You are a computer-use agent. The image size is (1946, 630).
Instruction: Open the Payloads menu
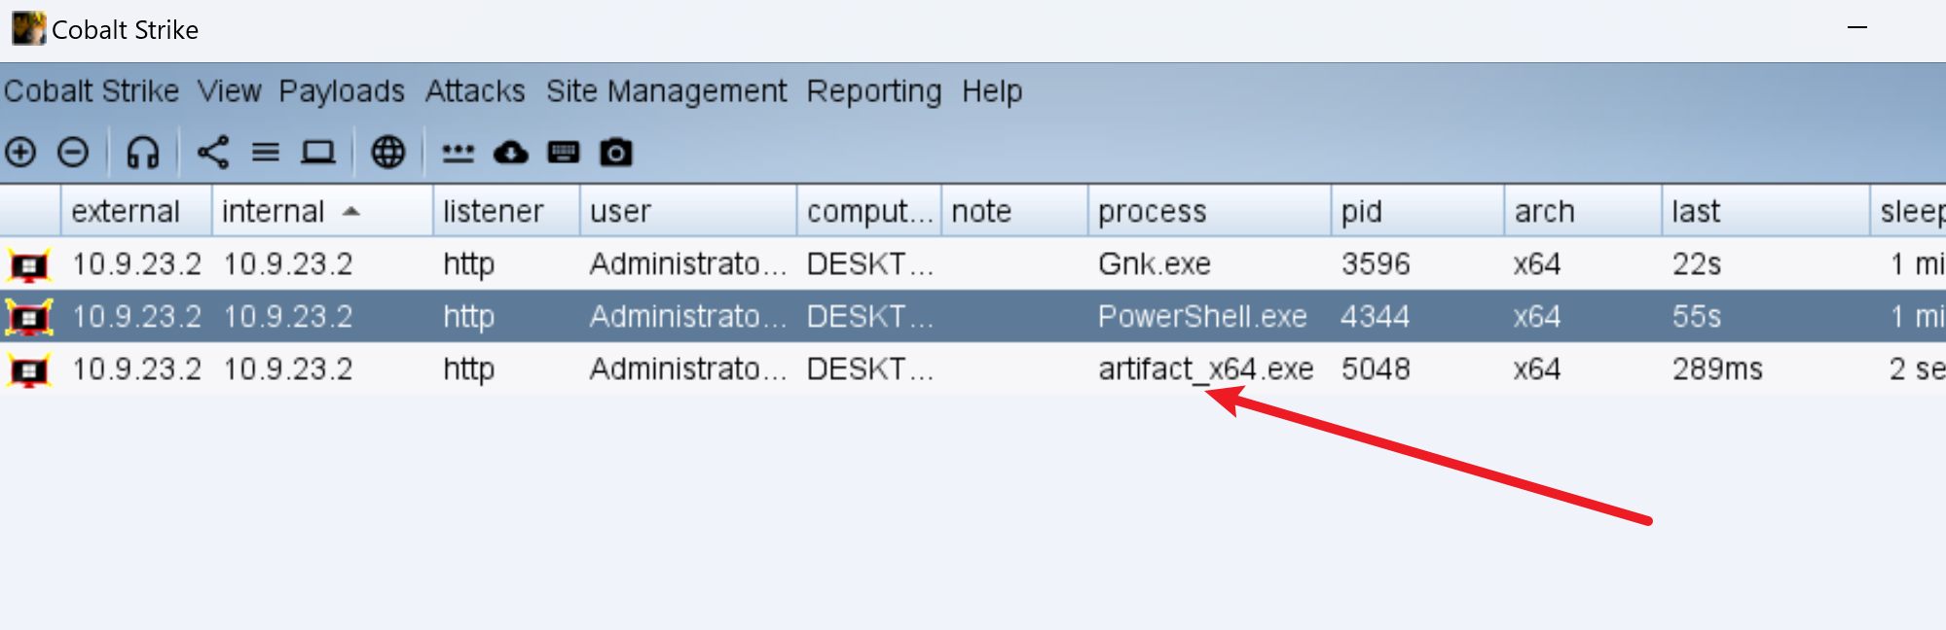click(x=342, y=91)
